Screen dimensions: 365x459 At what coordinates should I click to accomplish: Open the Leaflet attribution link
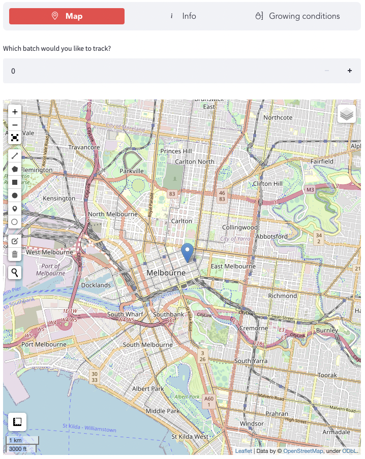244,451
